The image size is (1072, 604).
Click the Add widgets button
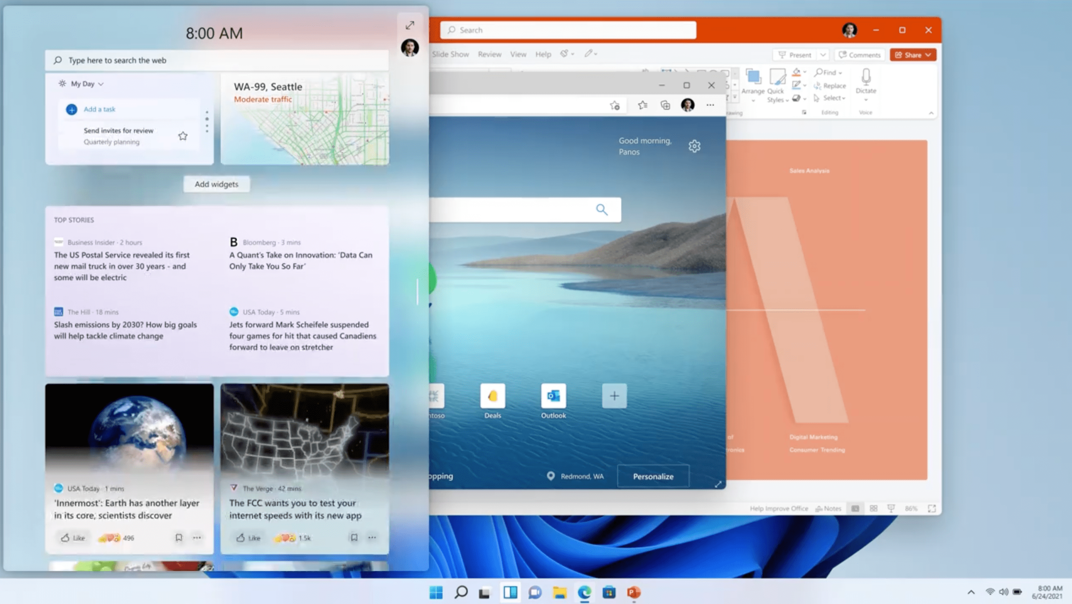click(x=217, y=184)
